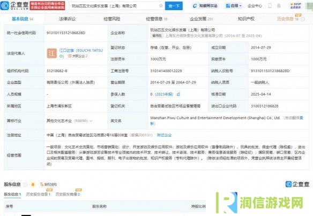Open 企业中心 in the header
The image size is (313, 216).
pos(255,6)
